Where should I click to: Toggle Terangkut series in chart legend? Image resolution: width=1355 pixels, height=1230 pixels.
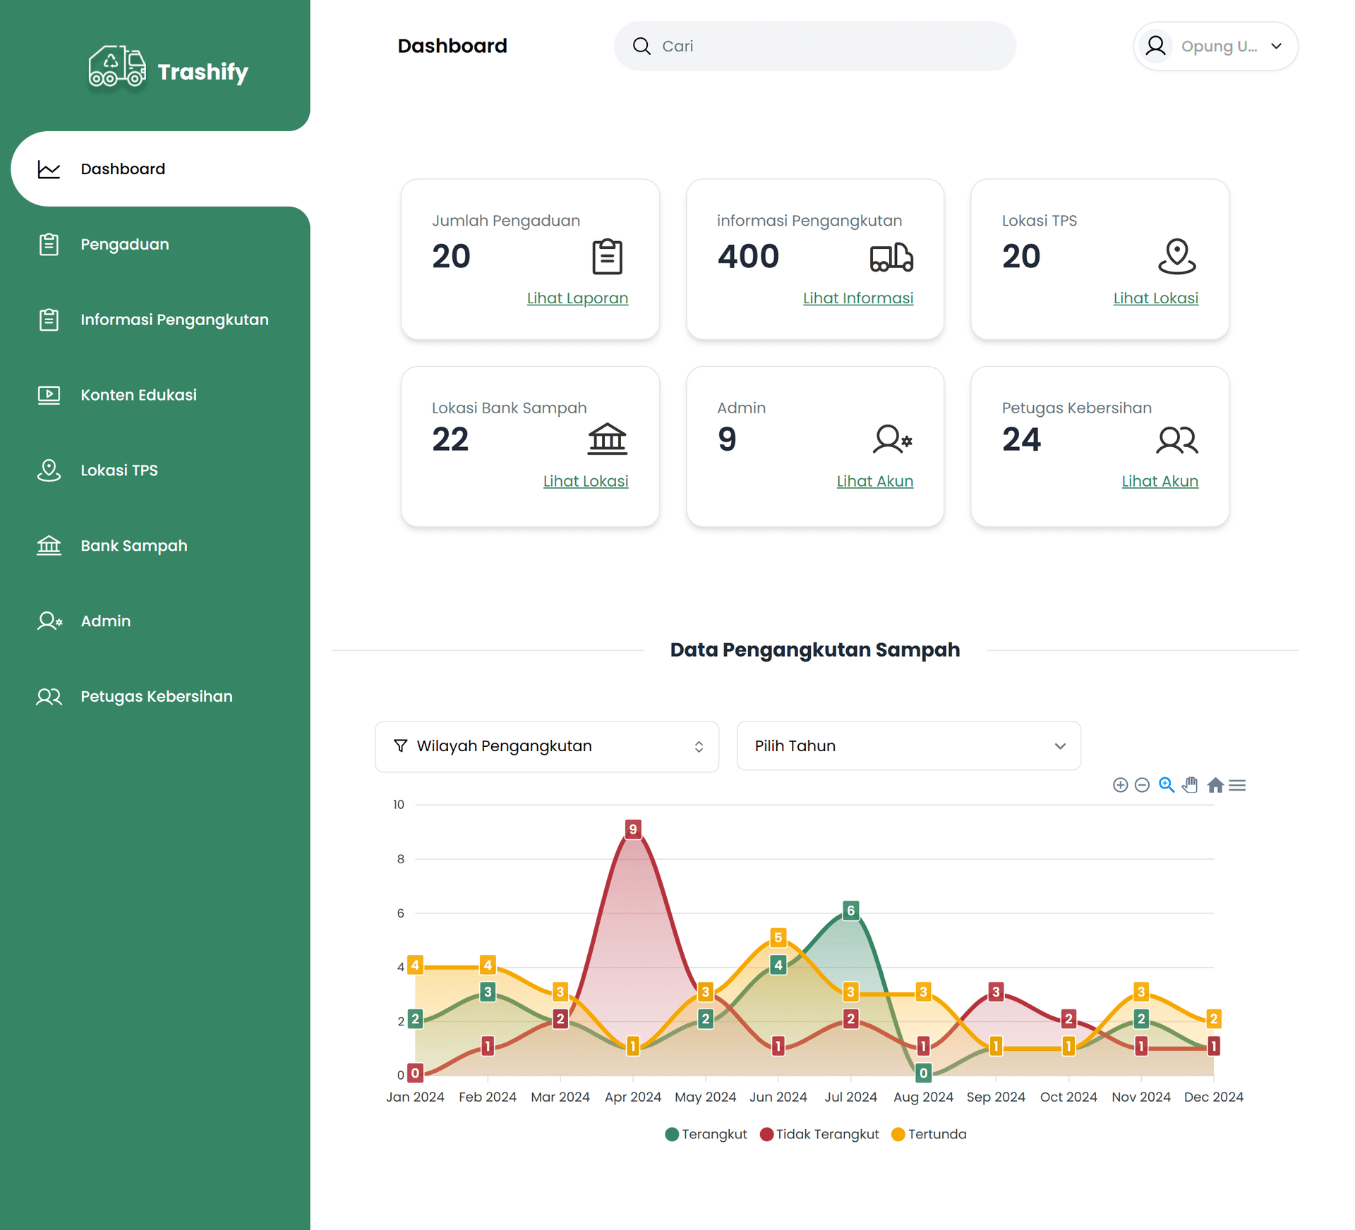point(706,1134)
